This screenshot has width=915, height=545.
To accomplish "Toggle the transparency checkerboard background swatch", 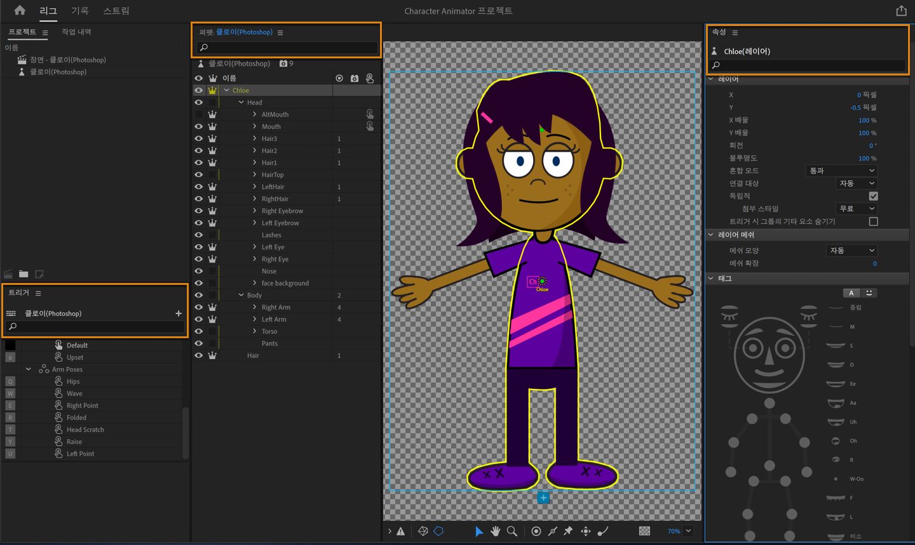I will pos(644,531).
